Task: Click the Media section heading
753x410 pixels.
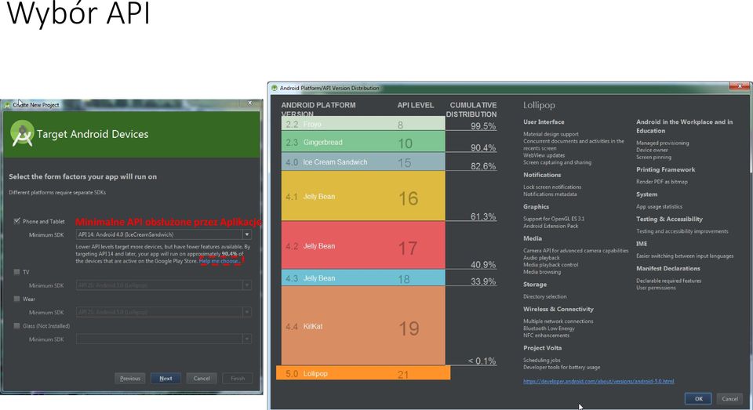Action: point(533,238)
